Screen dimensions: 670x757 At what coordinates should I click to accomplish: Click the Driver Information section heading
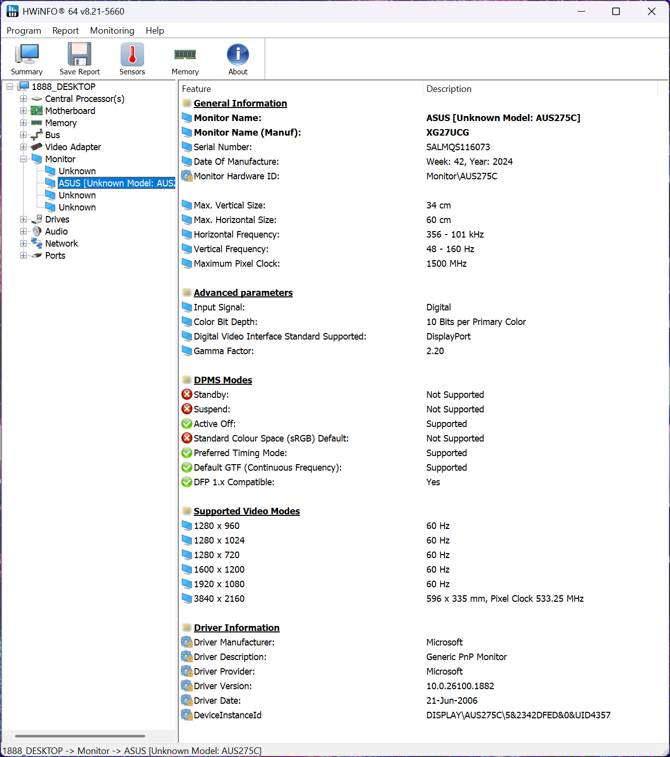237,627
